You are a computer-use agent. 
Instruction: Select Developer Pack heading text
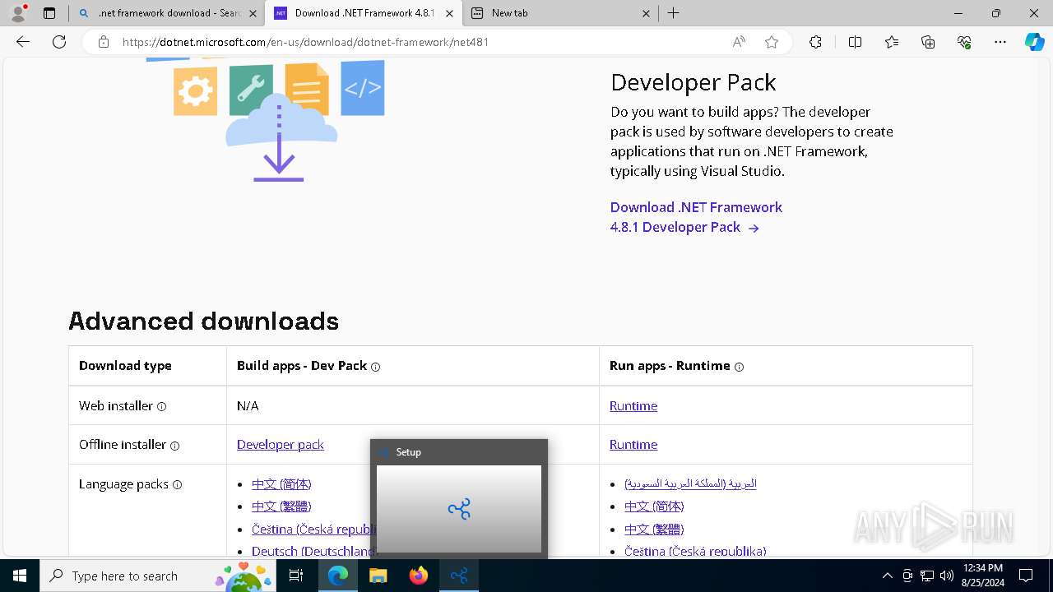(693, 82)
